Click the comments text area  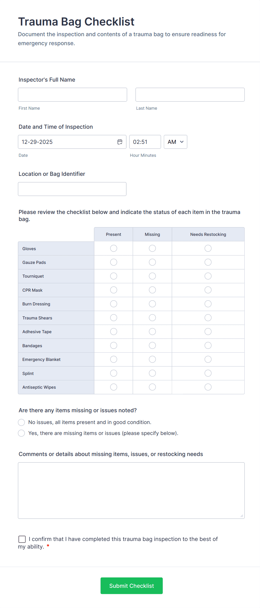pos(131,490)
